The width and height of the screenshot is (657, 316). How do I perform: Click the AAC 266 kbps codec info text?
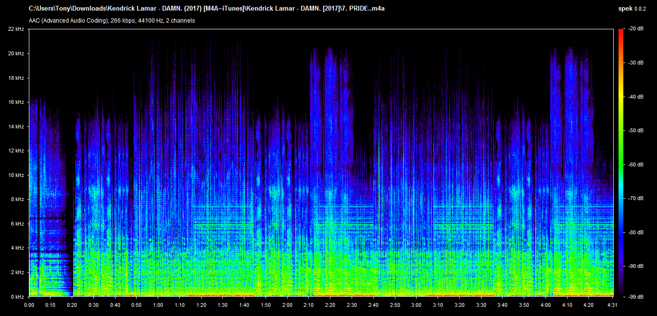(x=111, y=20)
